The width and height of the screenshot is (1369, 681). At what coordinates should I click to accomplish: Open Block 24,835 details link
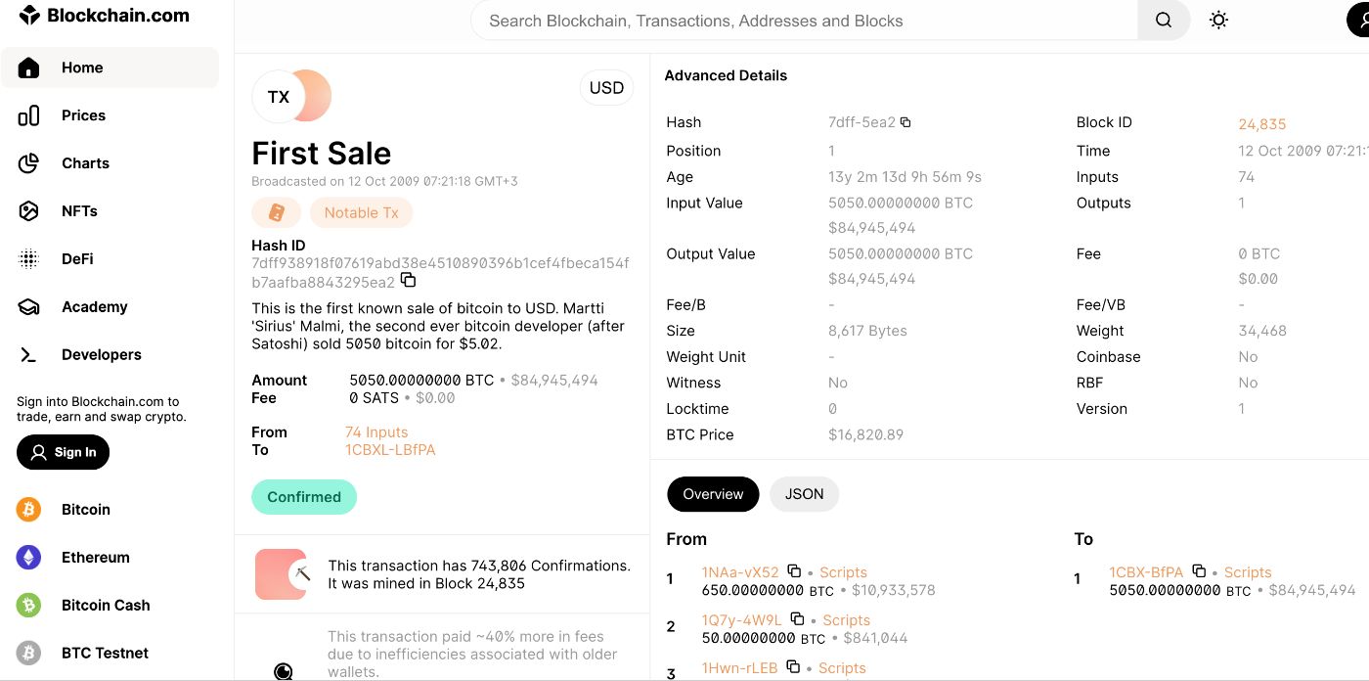point(1262,124)
